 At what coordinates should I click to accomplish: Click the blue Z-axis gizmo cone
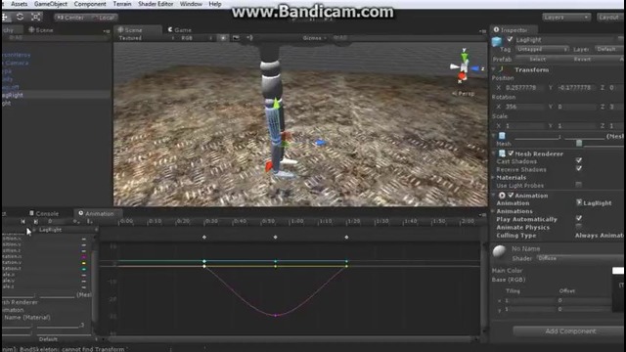tap(474, 68)
